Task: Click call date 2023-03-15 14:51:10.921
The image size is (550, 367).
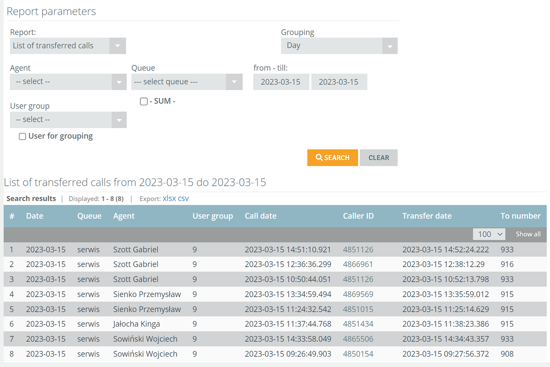Action: click(288, 249)
